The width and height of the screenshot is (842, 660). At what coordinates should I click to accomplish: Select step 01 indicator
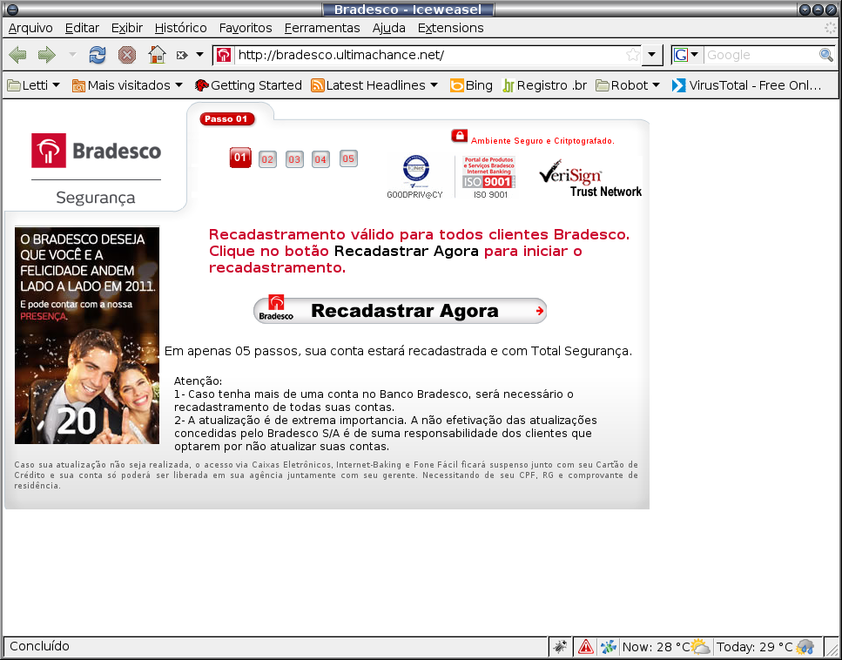coord(240,158)
